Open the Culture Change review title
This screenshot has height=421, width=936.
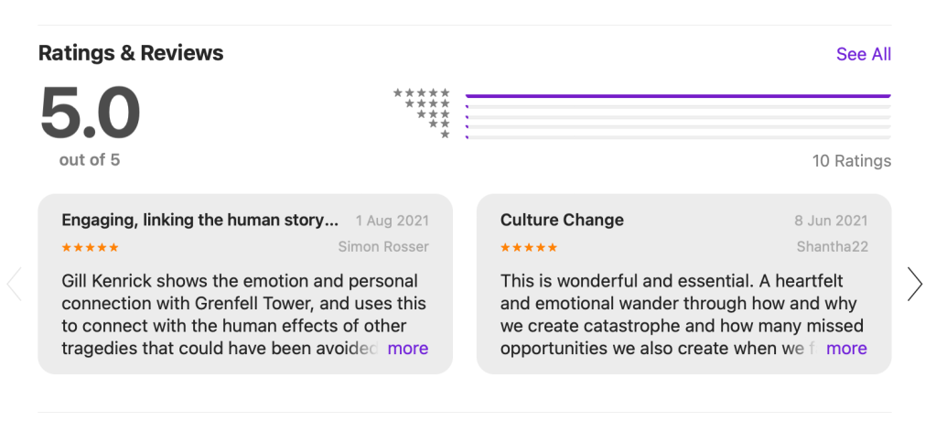tap(562, 220)
